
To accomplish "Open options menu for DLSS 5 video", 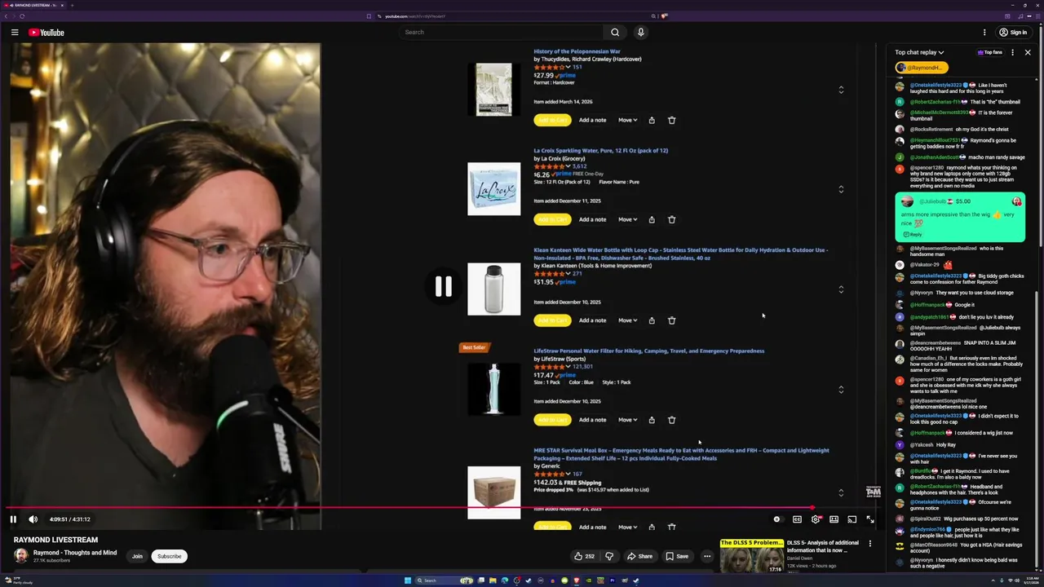I will [869, 544].
